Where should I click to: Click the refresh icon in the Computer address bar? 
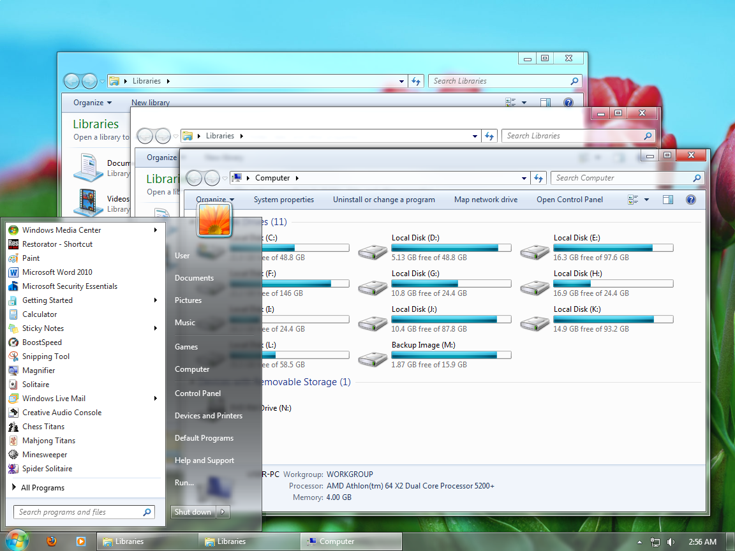[x=539, y=178]
